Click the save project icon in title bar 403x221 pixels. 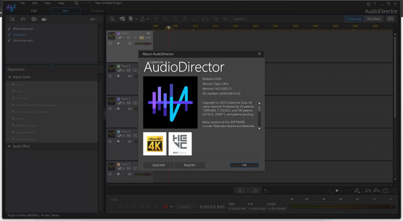76,3
